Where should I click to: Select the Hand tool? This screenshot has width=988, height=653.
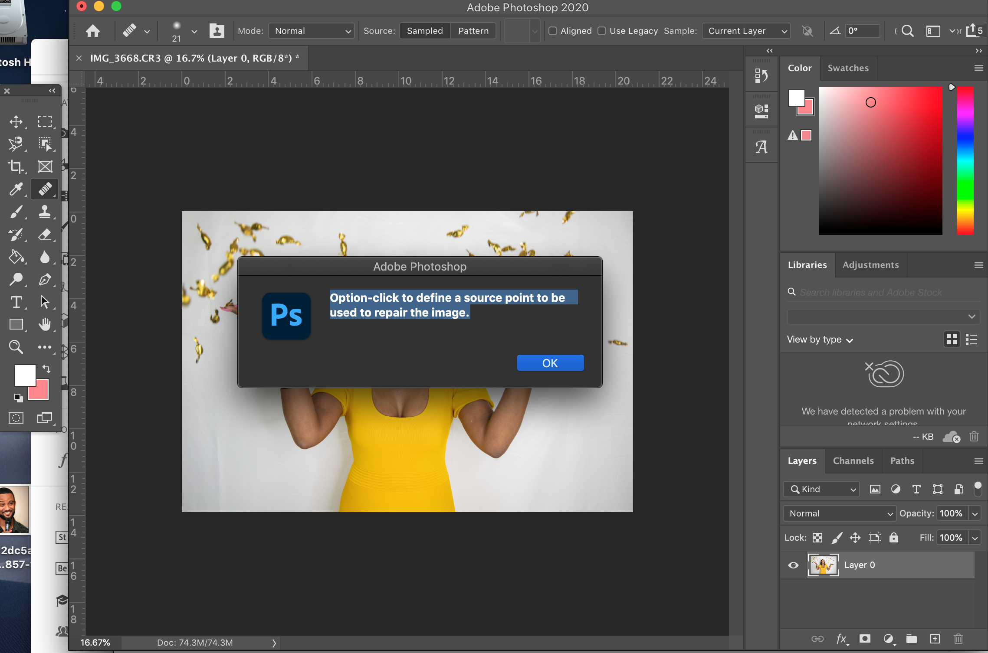point(45,324)
